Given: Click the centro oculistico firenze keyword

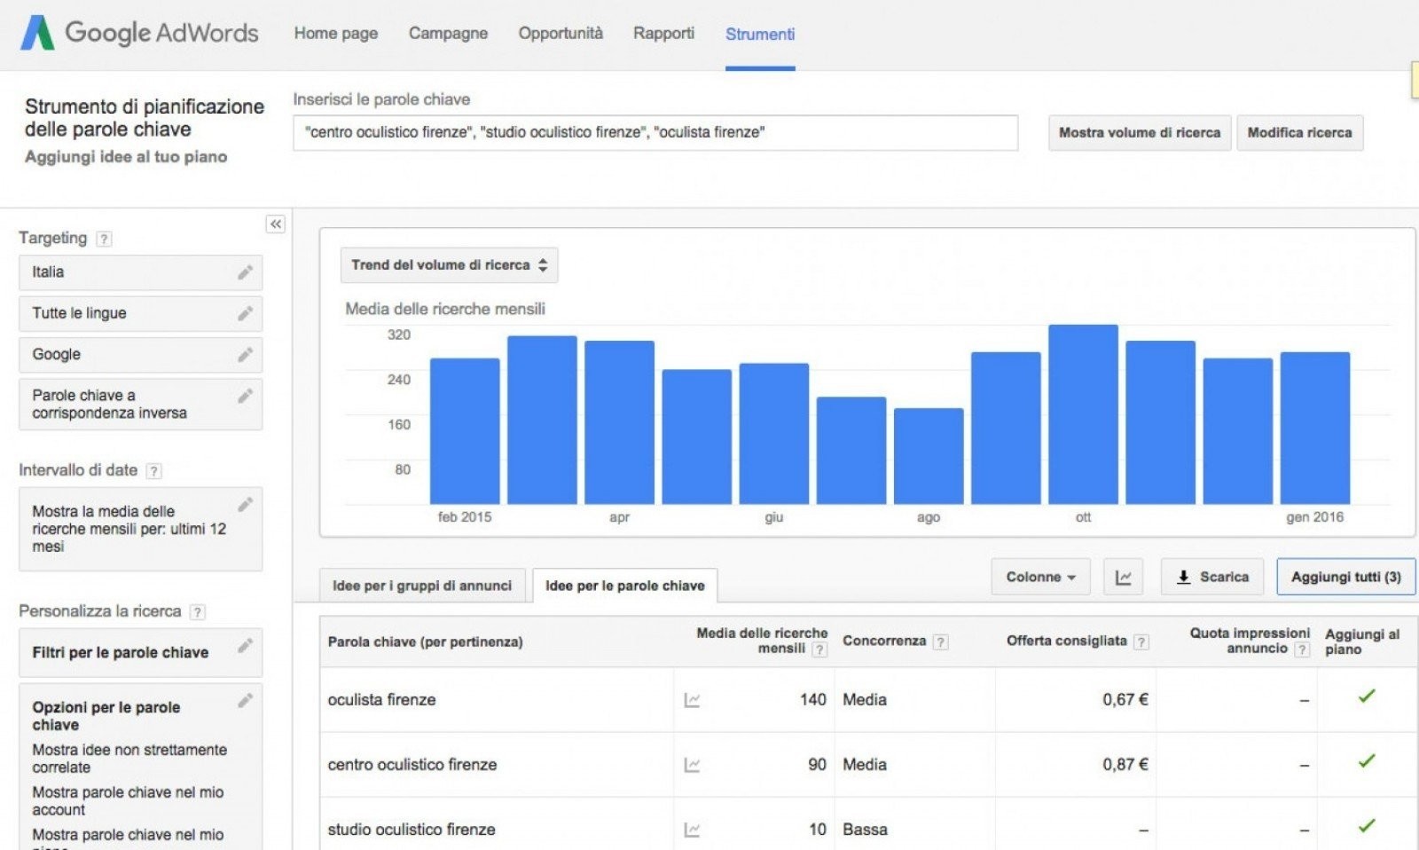Looking at the screenshot, I should tap(412, 765).
